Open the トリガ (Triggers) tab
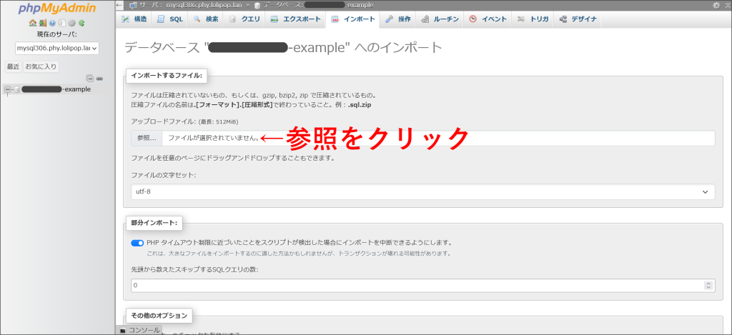Viewport: 732px width, 335px height. pyautogui.click(x=533, y=19)
